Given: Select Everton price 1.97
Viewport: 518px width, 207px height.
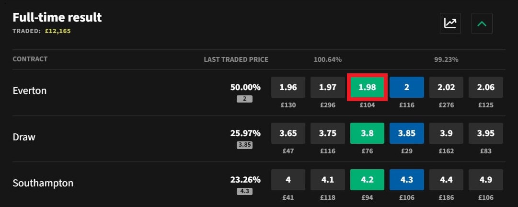Looking at the screenshot, I should coord(327,88).
